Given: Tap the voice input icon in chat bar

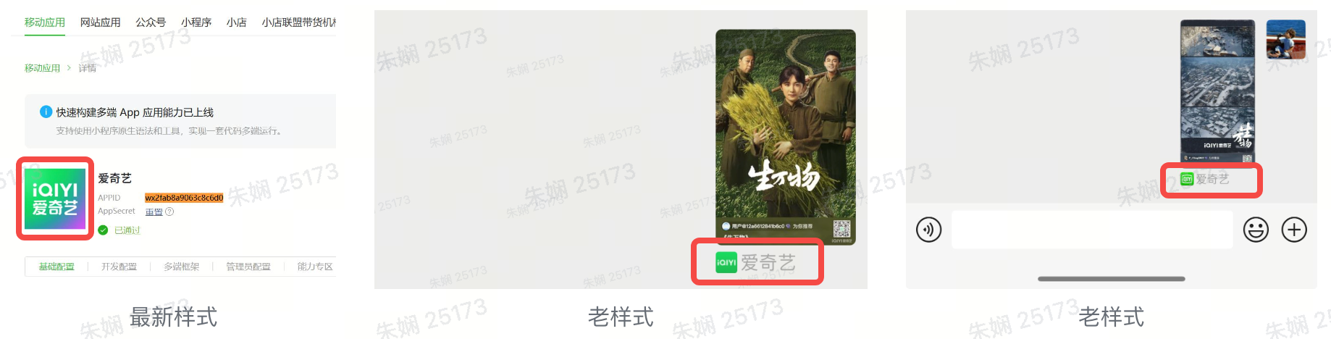Looking at the screenshot, I should [x=928, y=230].
